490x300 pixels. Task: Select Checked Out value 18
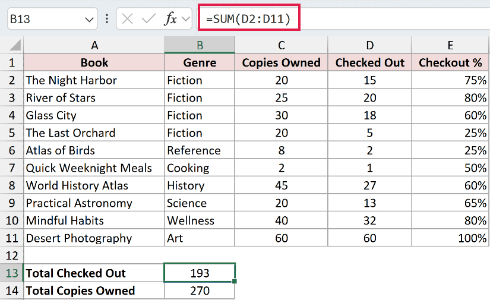[369, 115]
